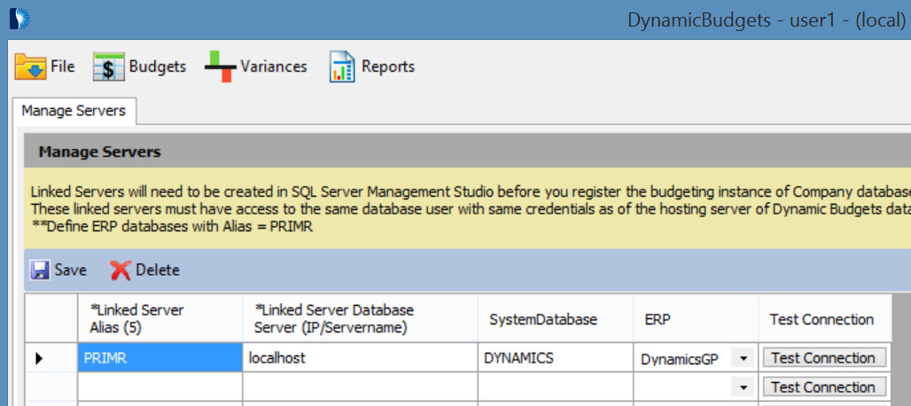Open the Variances bar icon
The width and height of the screenshot is (911, 406).
pyautogui.click(x=220, y=66)
